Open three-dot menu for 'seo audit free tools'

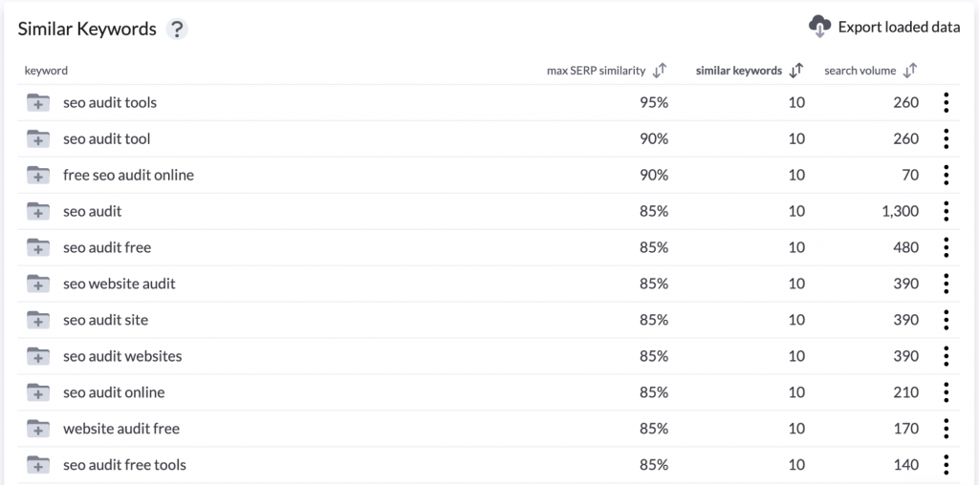(x=946, y=465)
